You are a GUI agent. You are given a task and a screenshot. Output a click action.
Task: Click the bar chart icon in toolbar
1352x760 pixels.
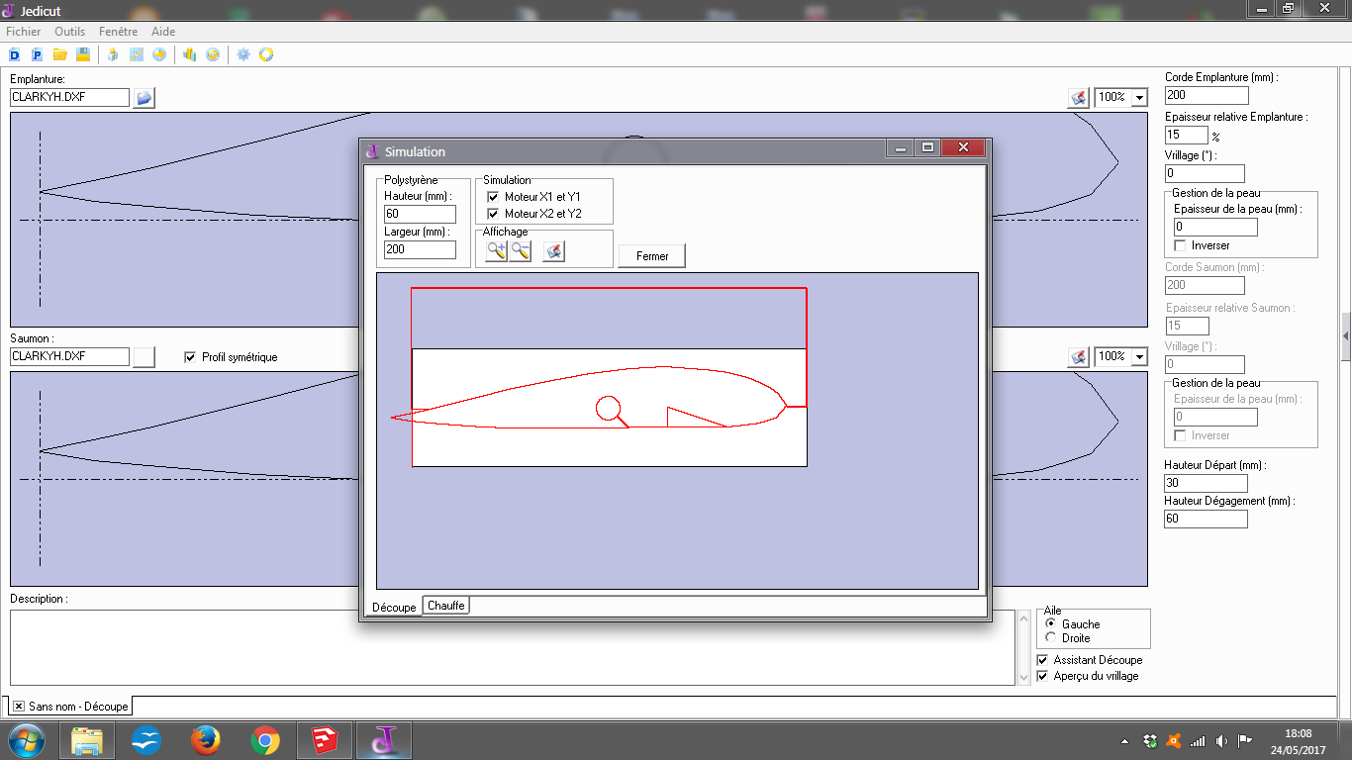pos(189,54)
